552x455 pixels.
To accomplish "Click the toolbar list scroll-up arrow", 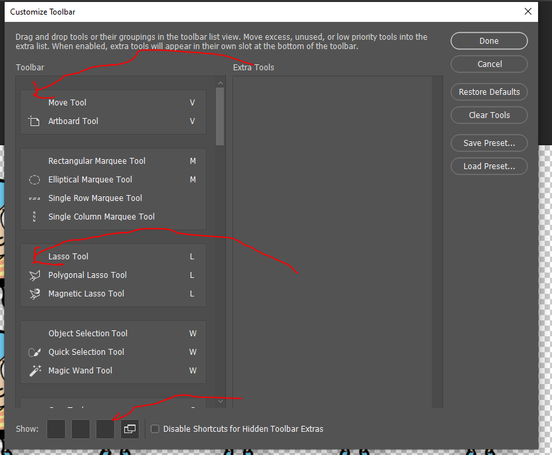I will click(x=220, y=82).
